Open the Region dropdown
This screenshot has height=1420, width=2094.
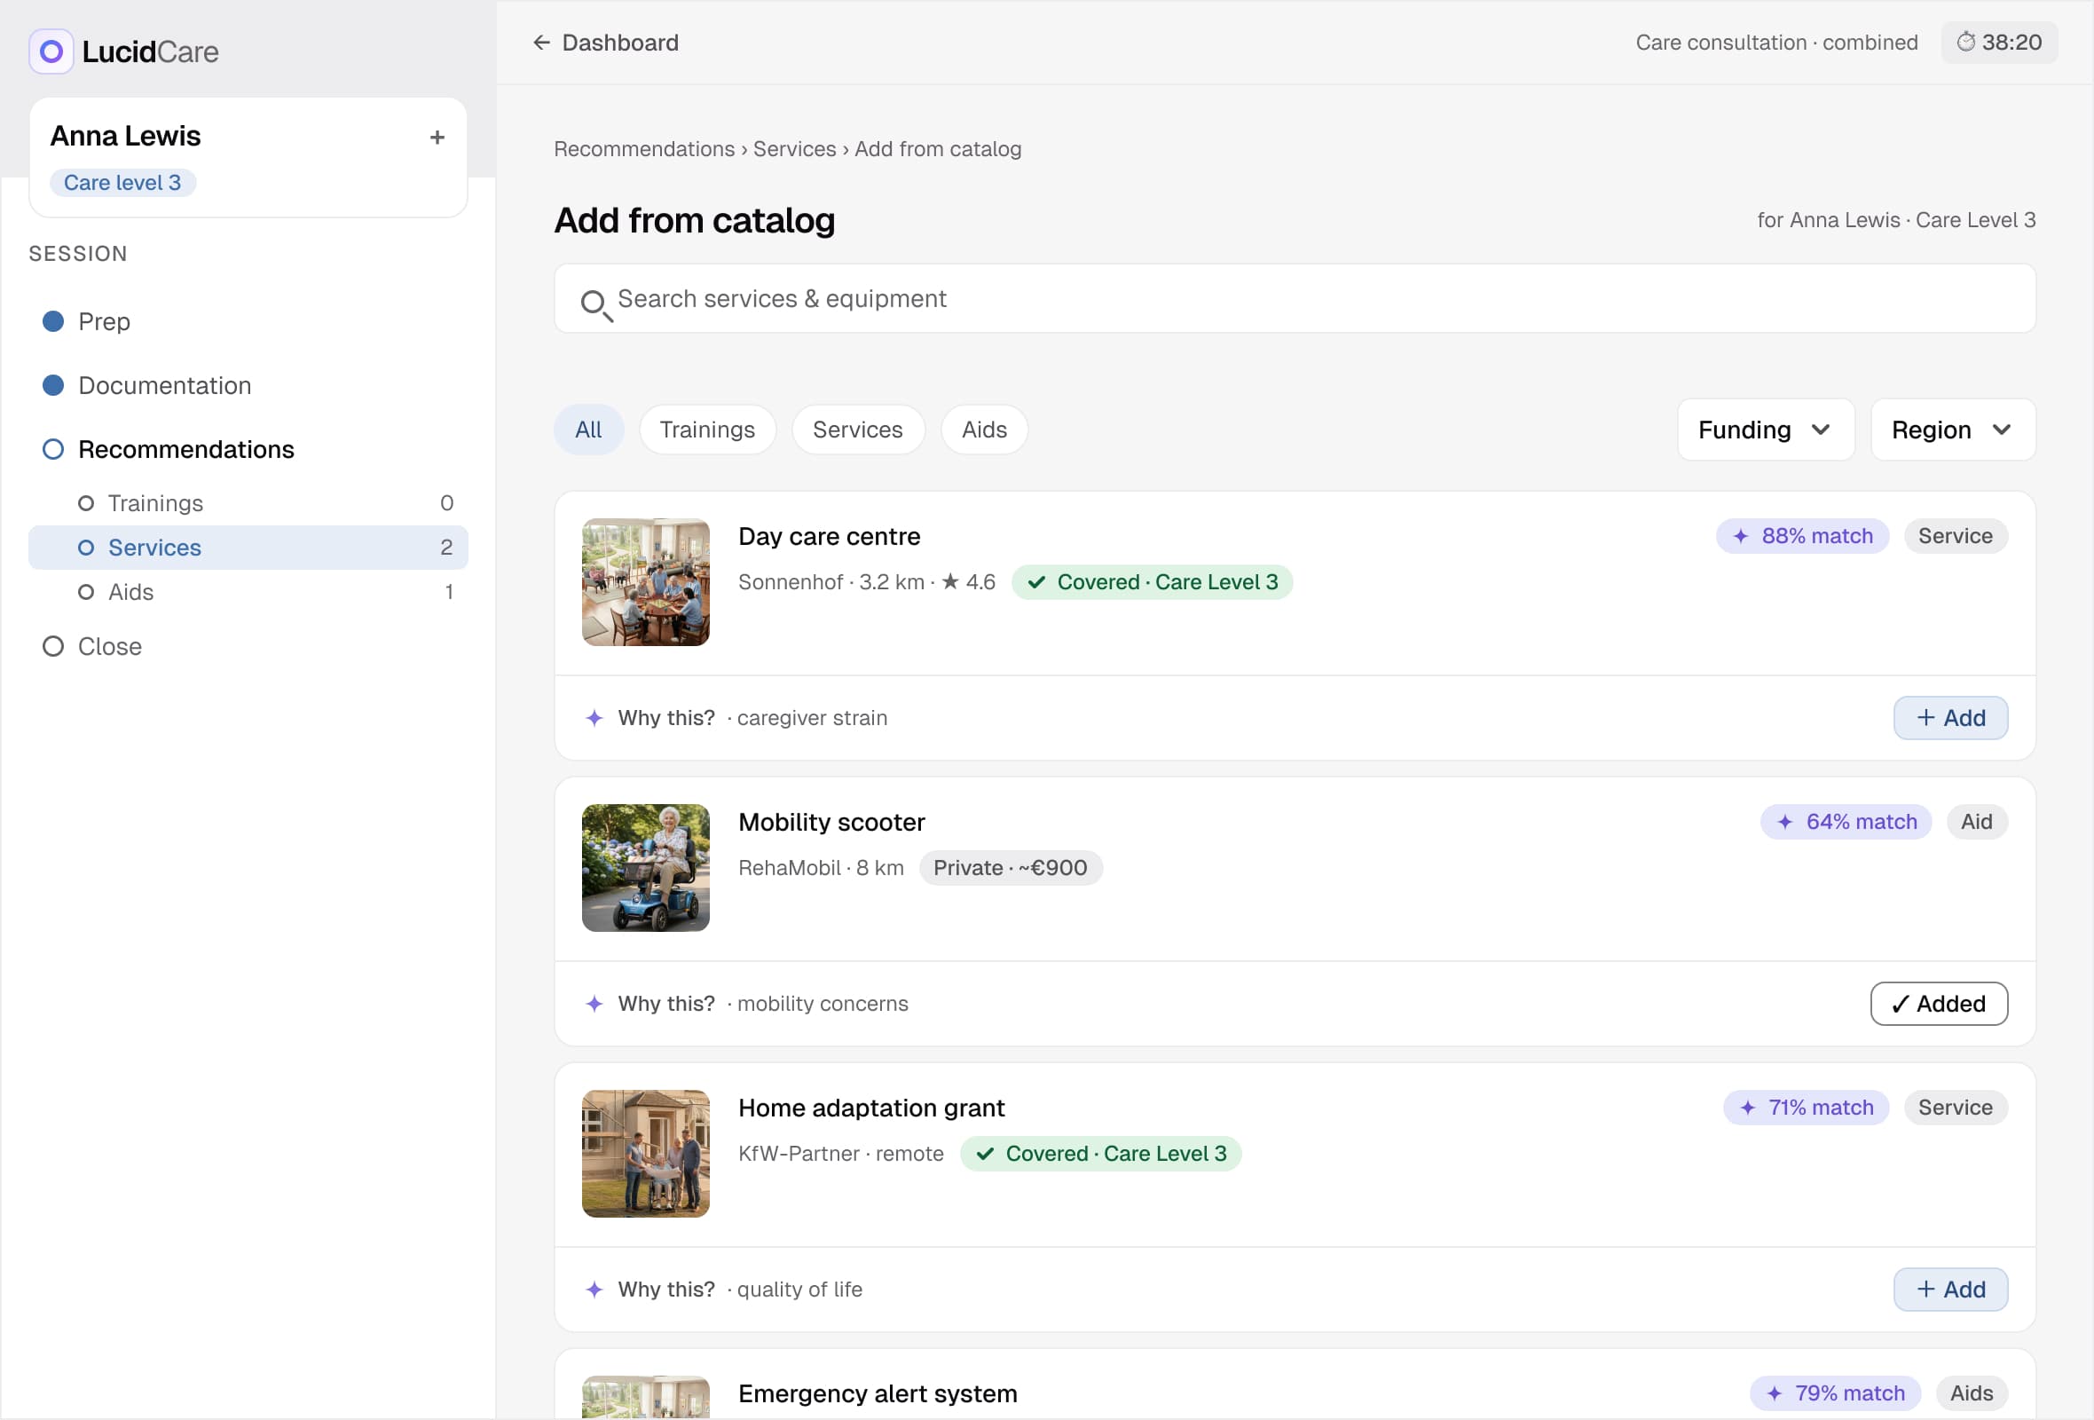click(x=1953, y=430)
